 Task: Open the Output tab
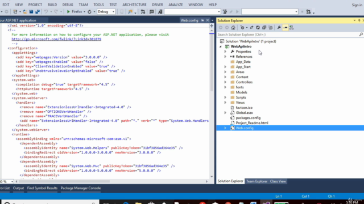pos(18,188)
